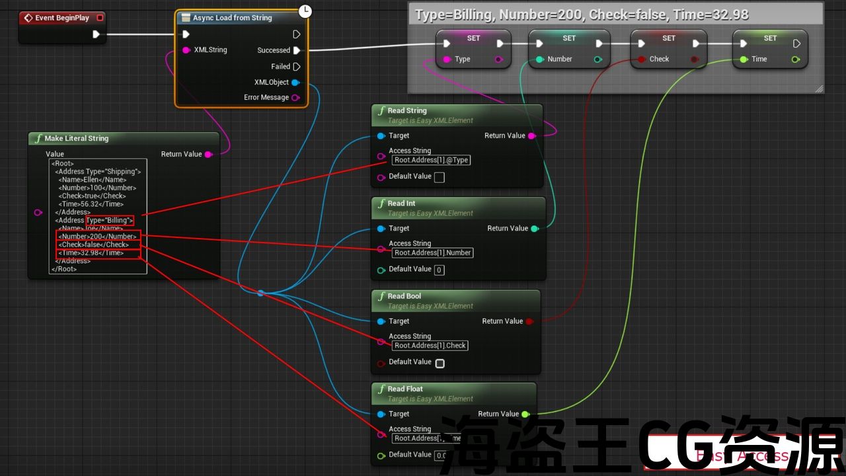Image resolution: width=846 pixels, height=476 pixels.
Task: Click the Read Float Return Value pin
Action: point(525,415)
